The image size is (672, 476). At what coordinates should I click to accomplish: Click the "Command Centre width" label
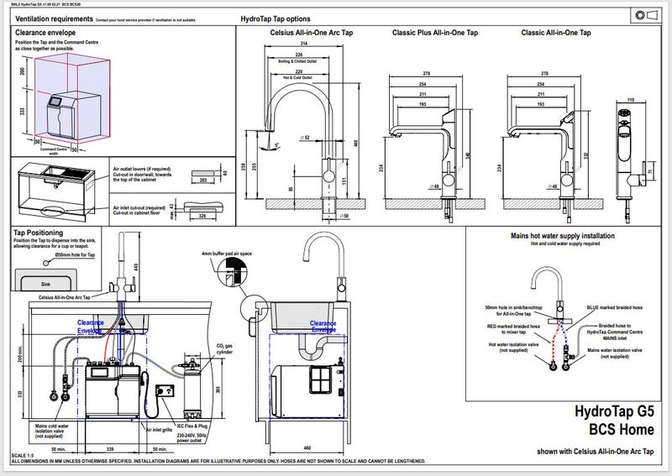coord(54,151)
